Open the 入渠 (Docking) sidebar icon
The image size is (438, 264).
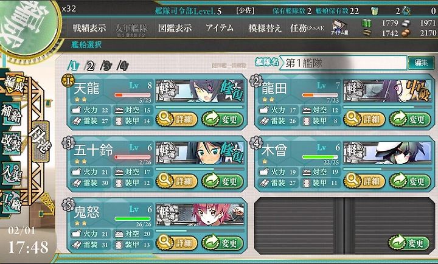pyautogui.click(x=11, y=173)
